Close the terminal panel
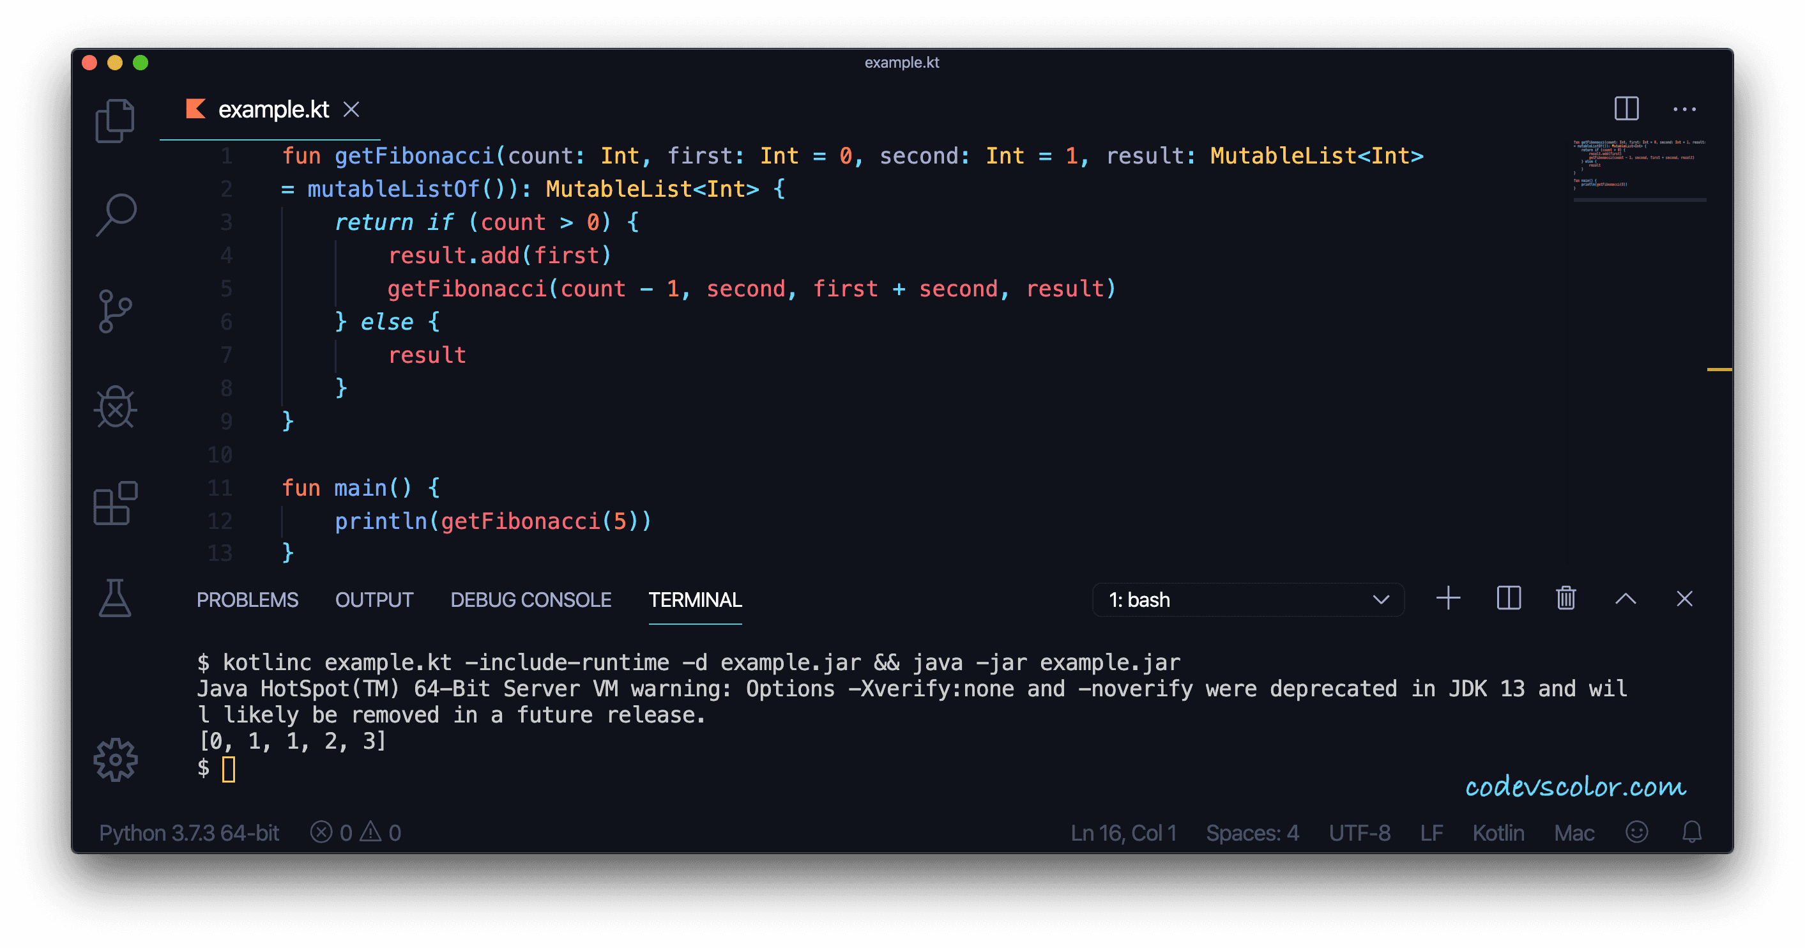Viewport: 1805px width, 948px height. pos(1684,599)
